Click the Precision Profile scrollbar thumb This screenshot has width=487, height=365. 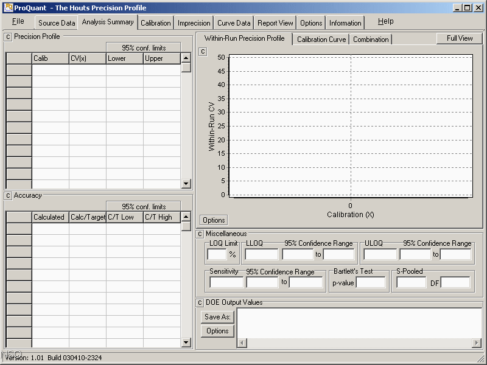click(186, 68)
